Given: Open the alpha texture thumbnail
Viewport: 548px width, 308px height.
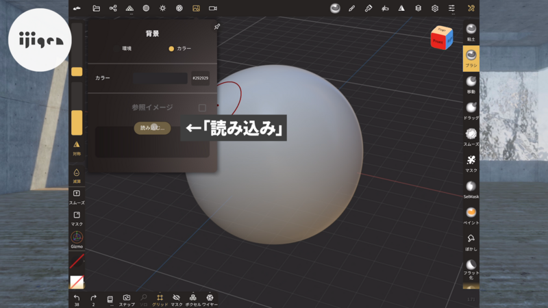Looking at the screenshot, I should click(77, 282).
